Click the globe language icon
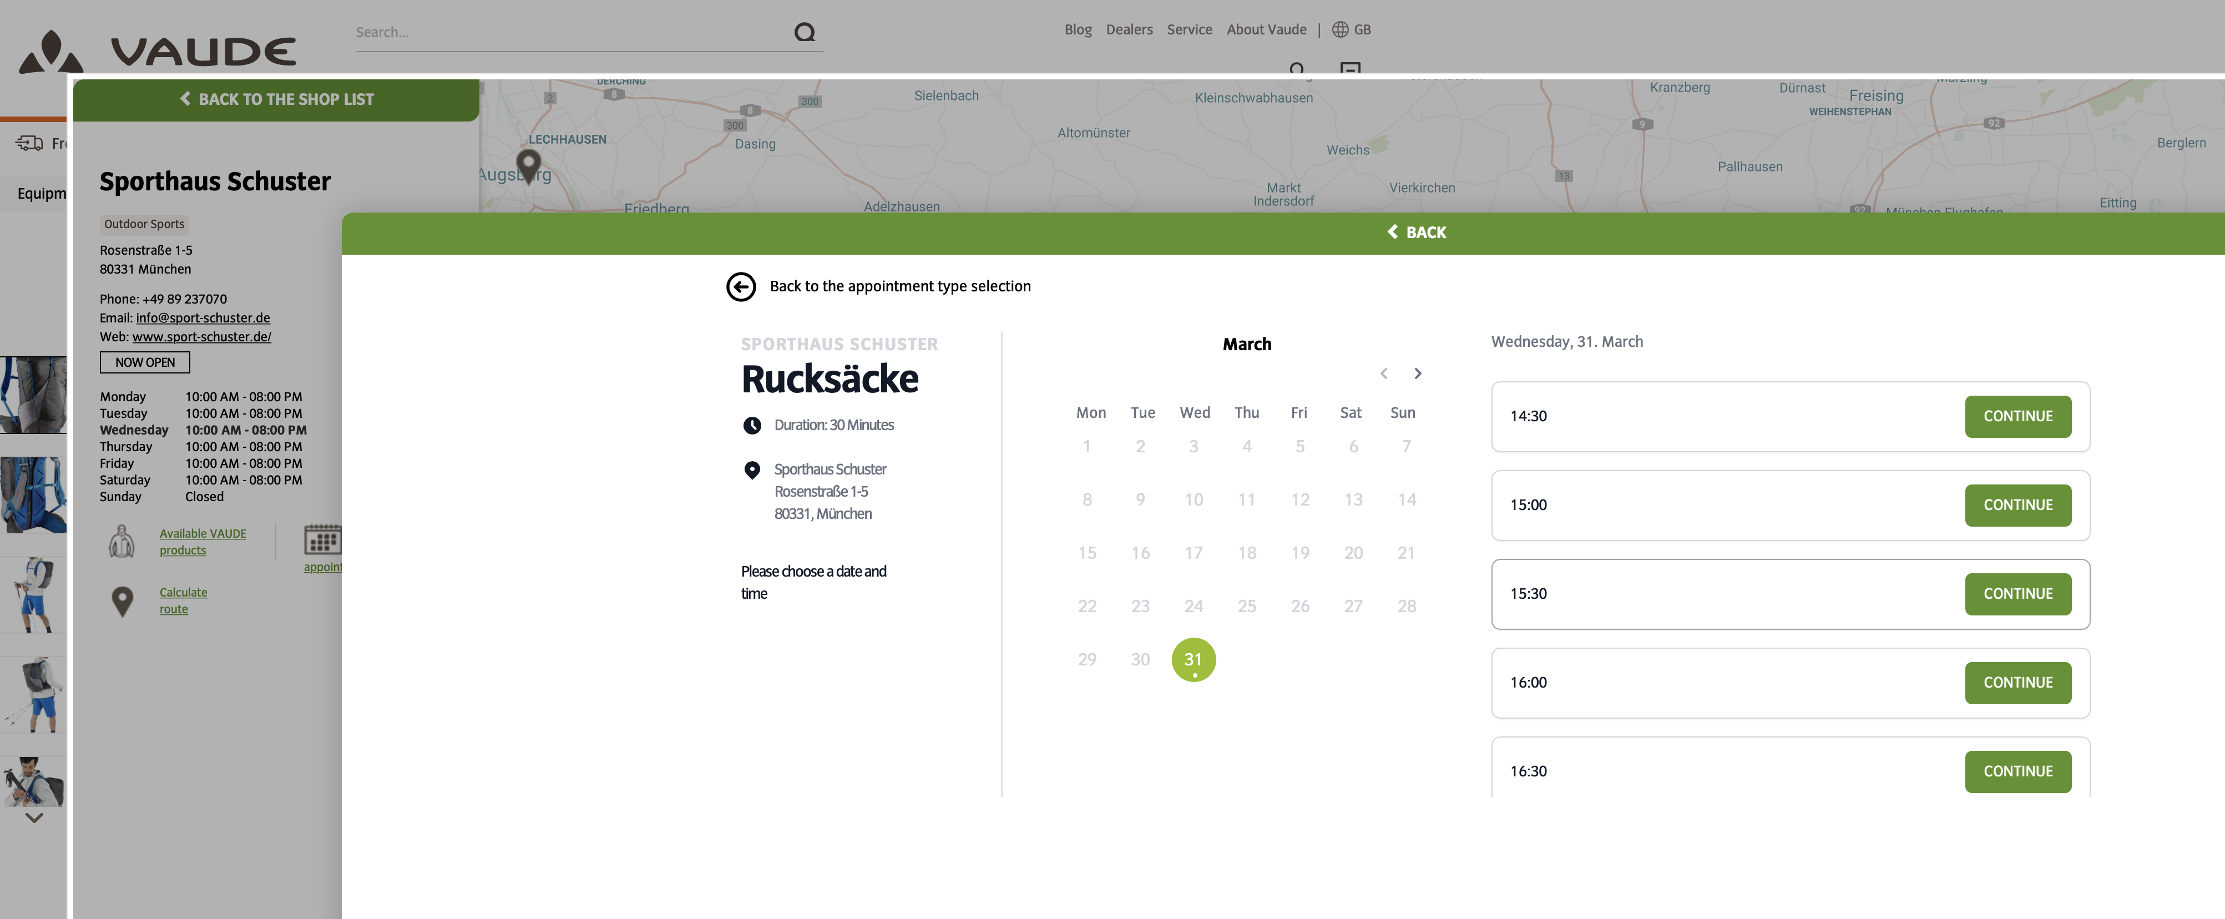 click(1339, 29)
